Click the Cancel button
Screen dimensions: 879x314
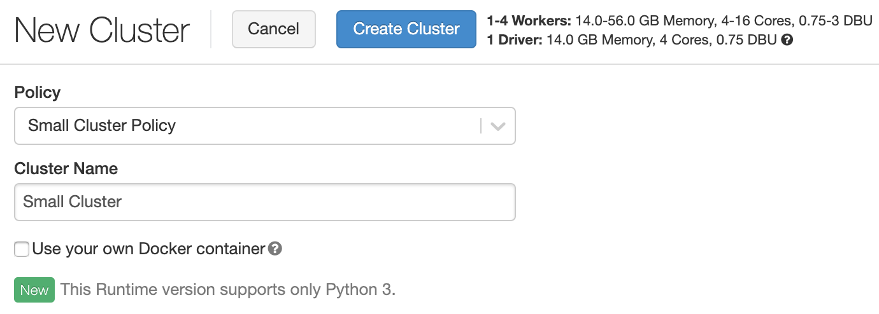coord(274,29)
